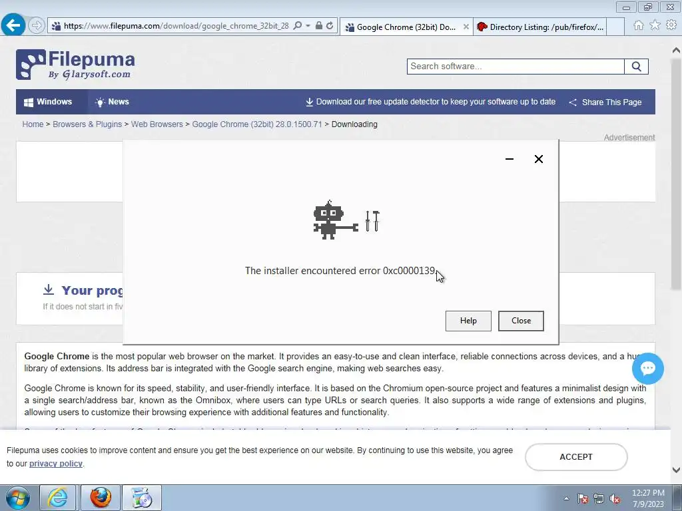Click Download our free update detector link
Viewport: 682px width, 511px height.
pyautogui.click(x=431, y=102)
